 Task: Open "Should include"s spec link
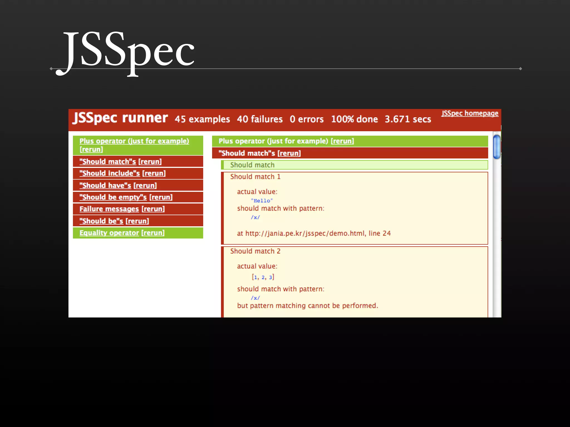point(110,173)
